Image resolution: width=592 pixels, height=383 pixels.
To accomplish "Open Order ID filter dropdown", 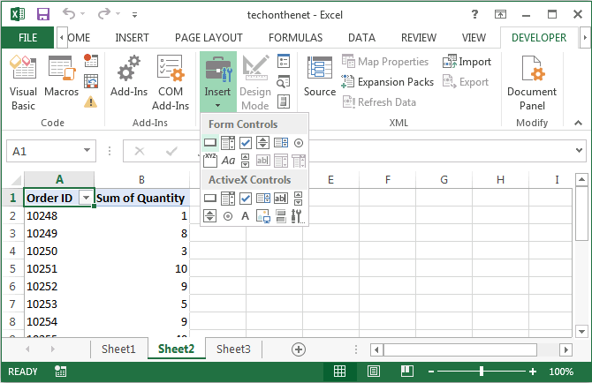I will pos(86,198).
